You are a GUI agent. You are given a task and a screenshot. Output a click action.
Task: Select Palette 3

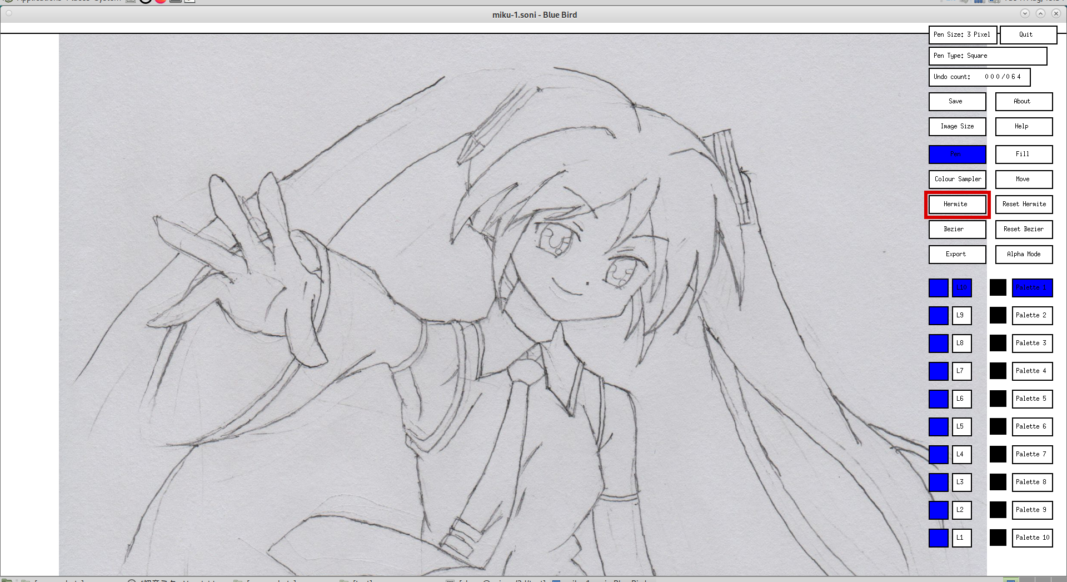pyautogui.click(x=1032, y=343)
